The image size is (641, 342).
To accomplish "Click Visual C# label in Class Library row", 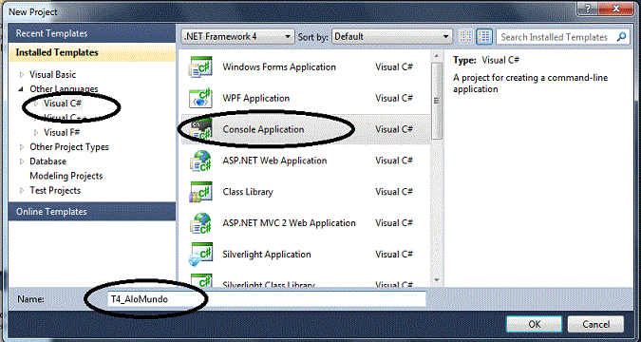I will (394, 192).
